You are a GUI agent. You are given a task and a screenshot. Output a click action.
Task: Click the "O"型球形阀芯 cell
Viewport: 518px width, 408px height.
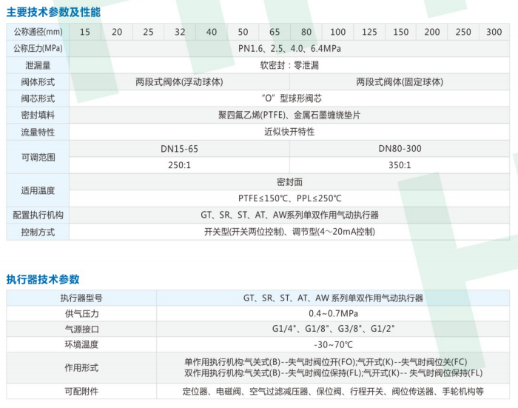[x=289, y=98]
